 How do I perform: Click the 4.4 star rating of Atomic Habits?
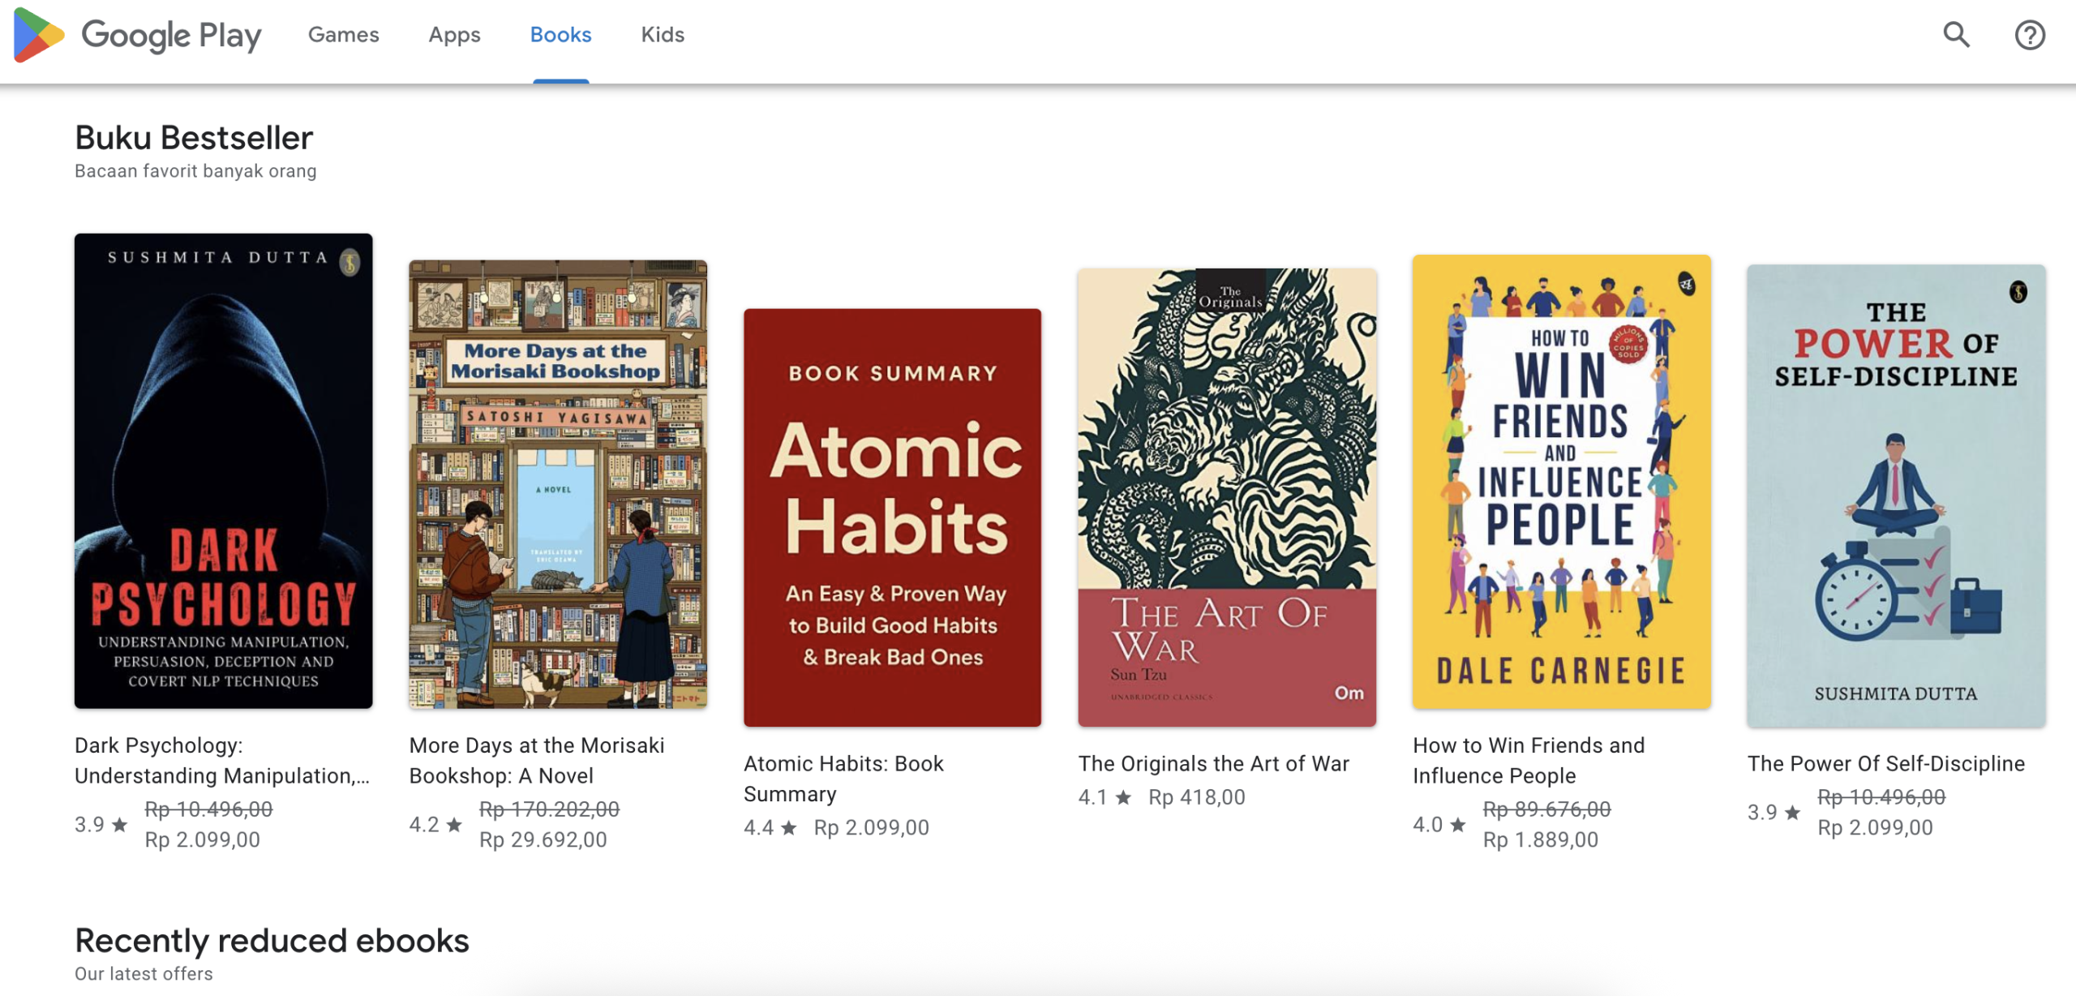pos(770,827)
